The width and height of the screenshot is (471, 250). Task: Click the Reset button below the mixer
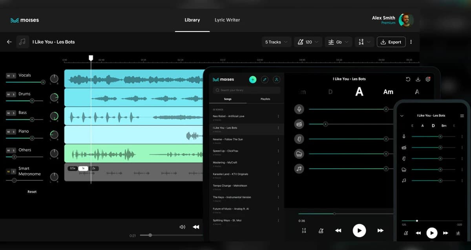click(x=32, y=192)
